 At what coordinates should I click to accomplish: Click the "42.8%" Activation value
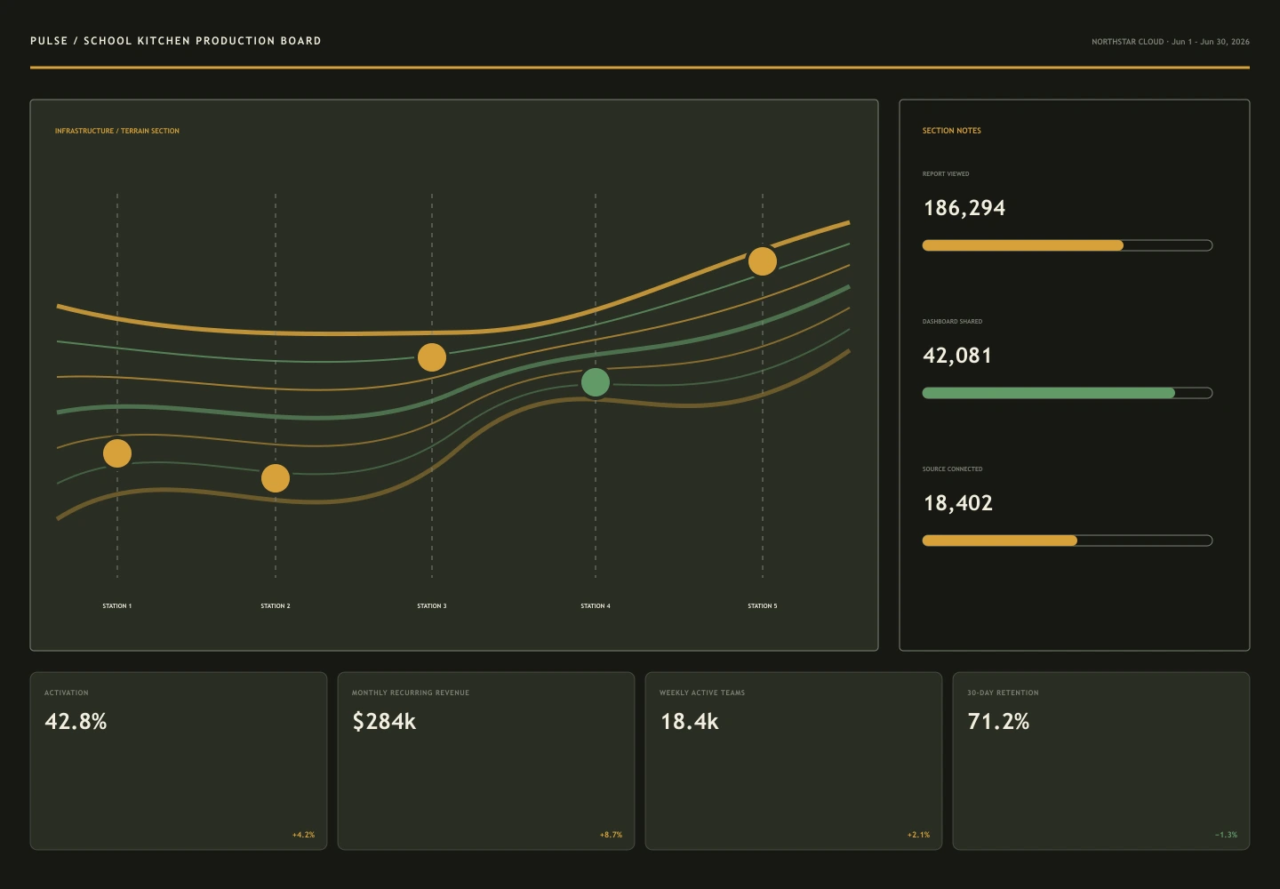(76, 721)
